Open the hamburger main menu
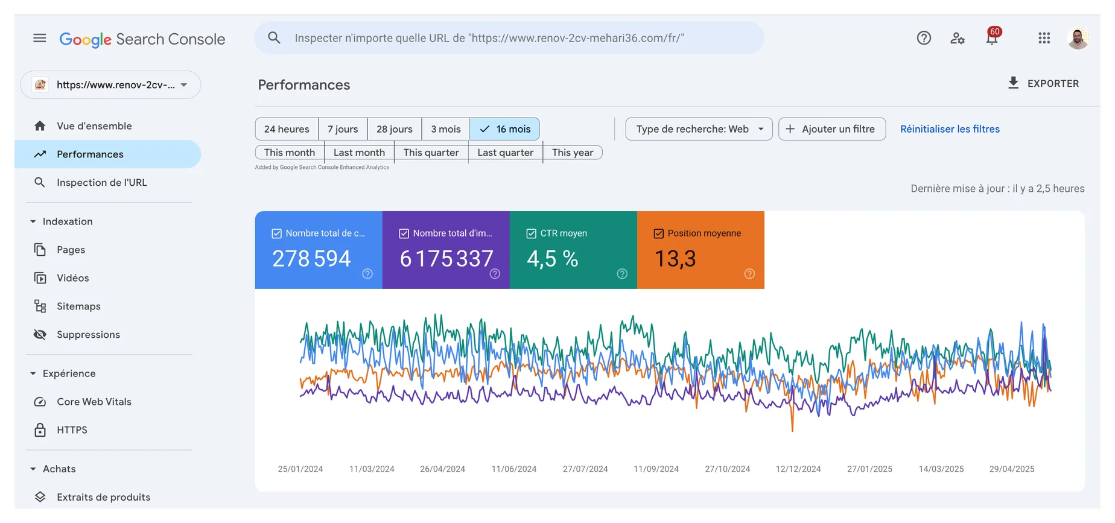Viewport: 1115px width, 523px height. pyautogui.click(x=40, y=38)
